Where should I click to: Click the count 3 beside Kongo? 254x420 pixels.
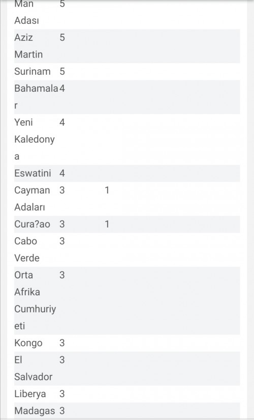[x=62, y=343]
